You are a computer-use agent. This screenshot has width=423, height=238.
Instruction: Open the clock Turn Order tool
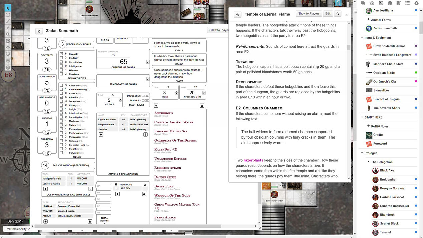tap(8, 54)
